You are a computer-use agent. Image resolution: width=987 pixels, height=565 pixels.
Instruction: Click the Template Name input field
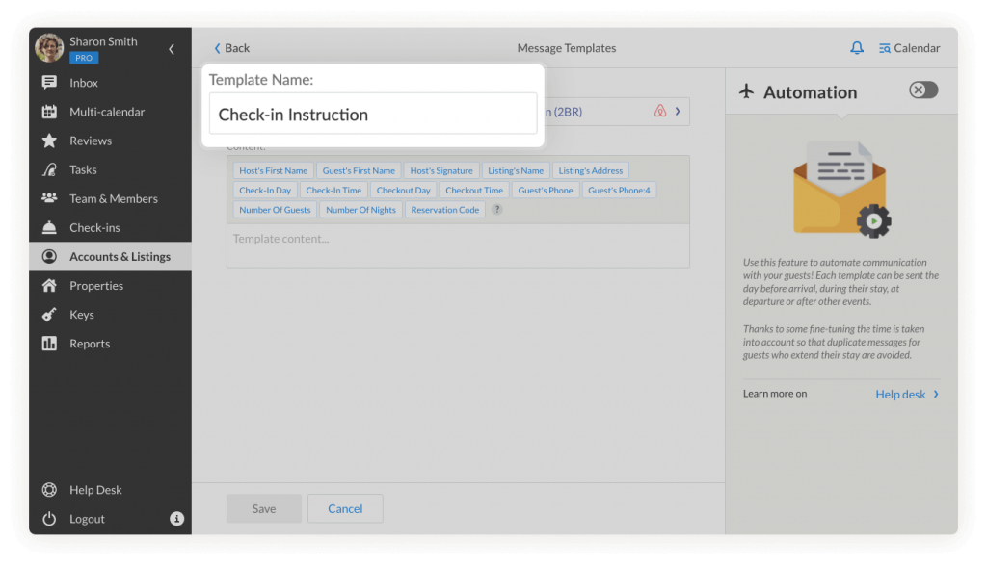coord(373,113)
